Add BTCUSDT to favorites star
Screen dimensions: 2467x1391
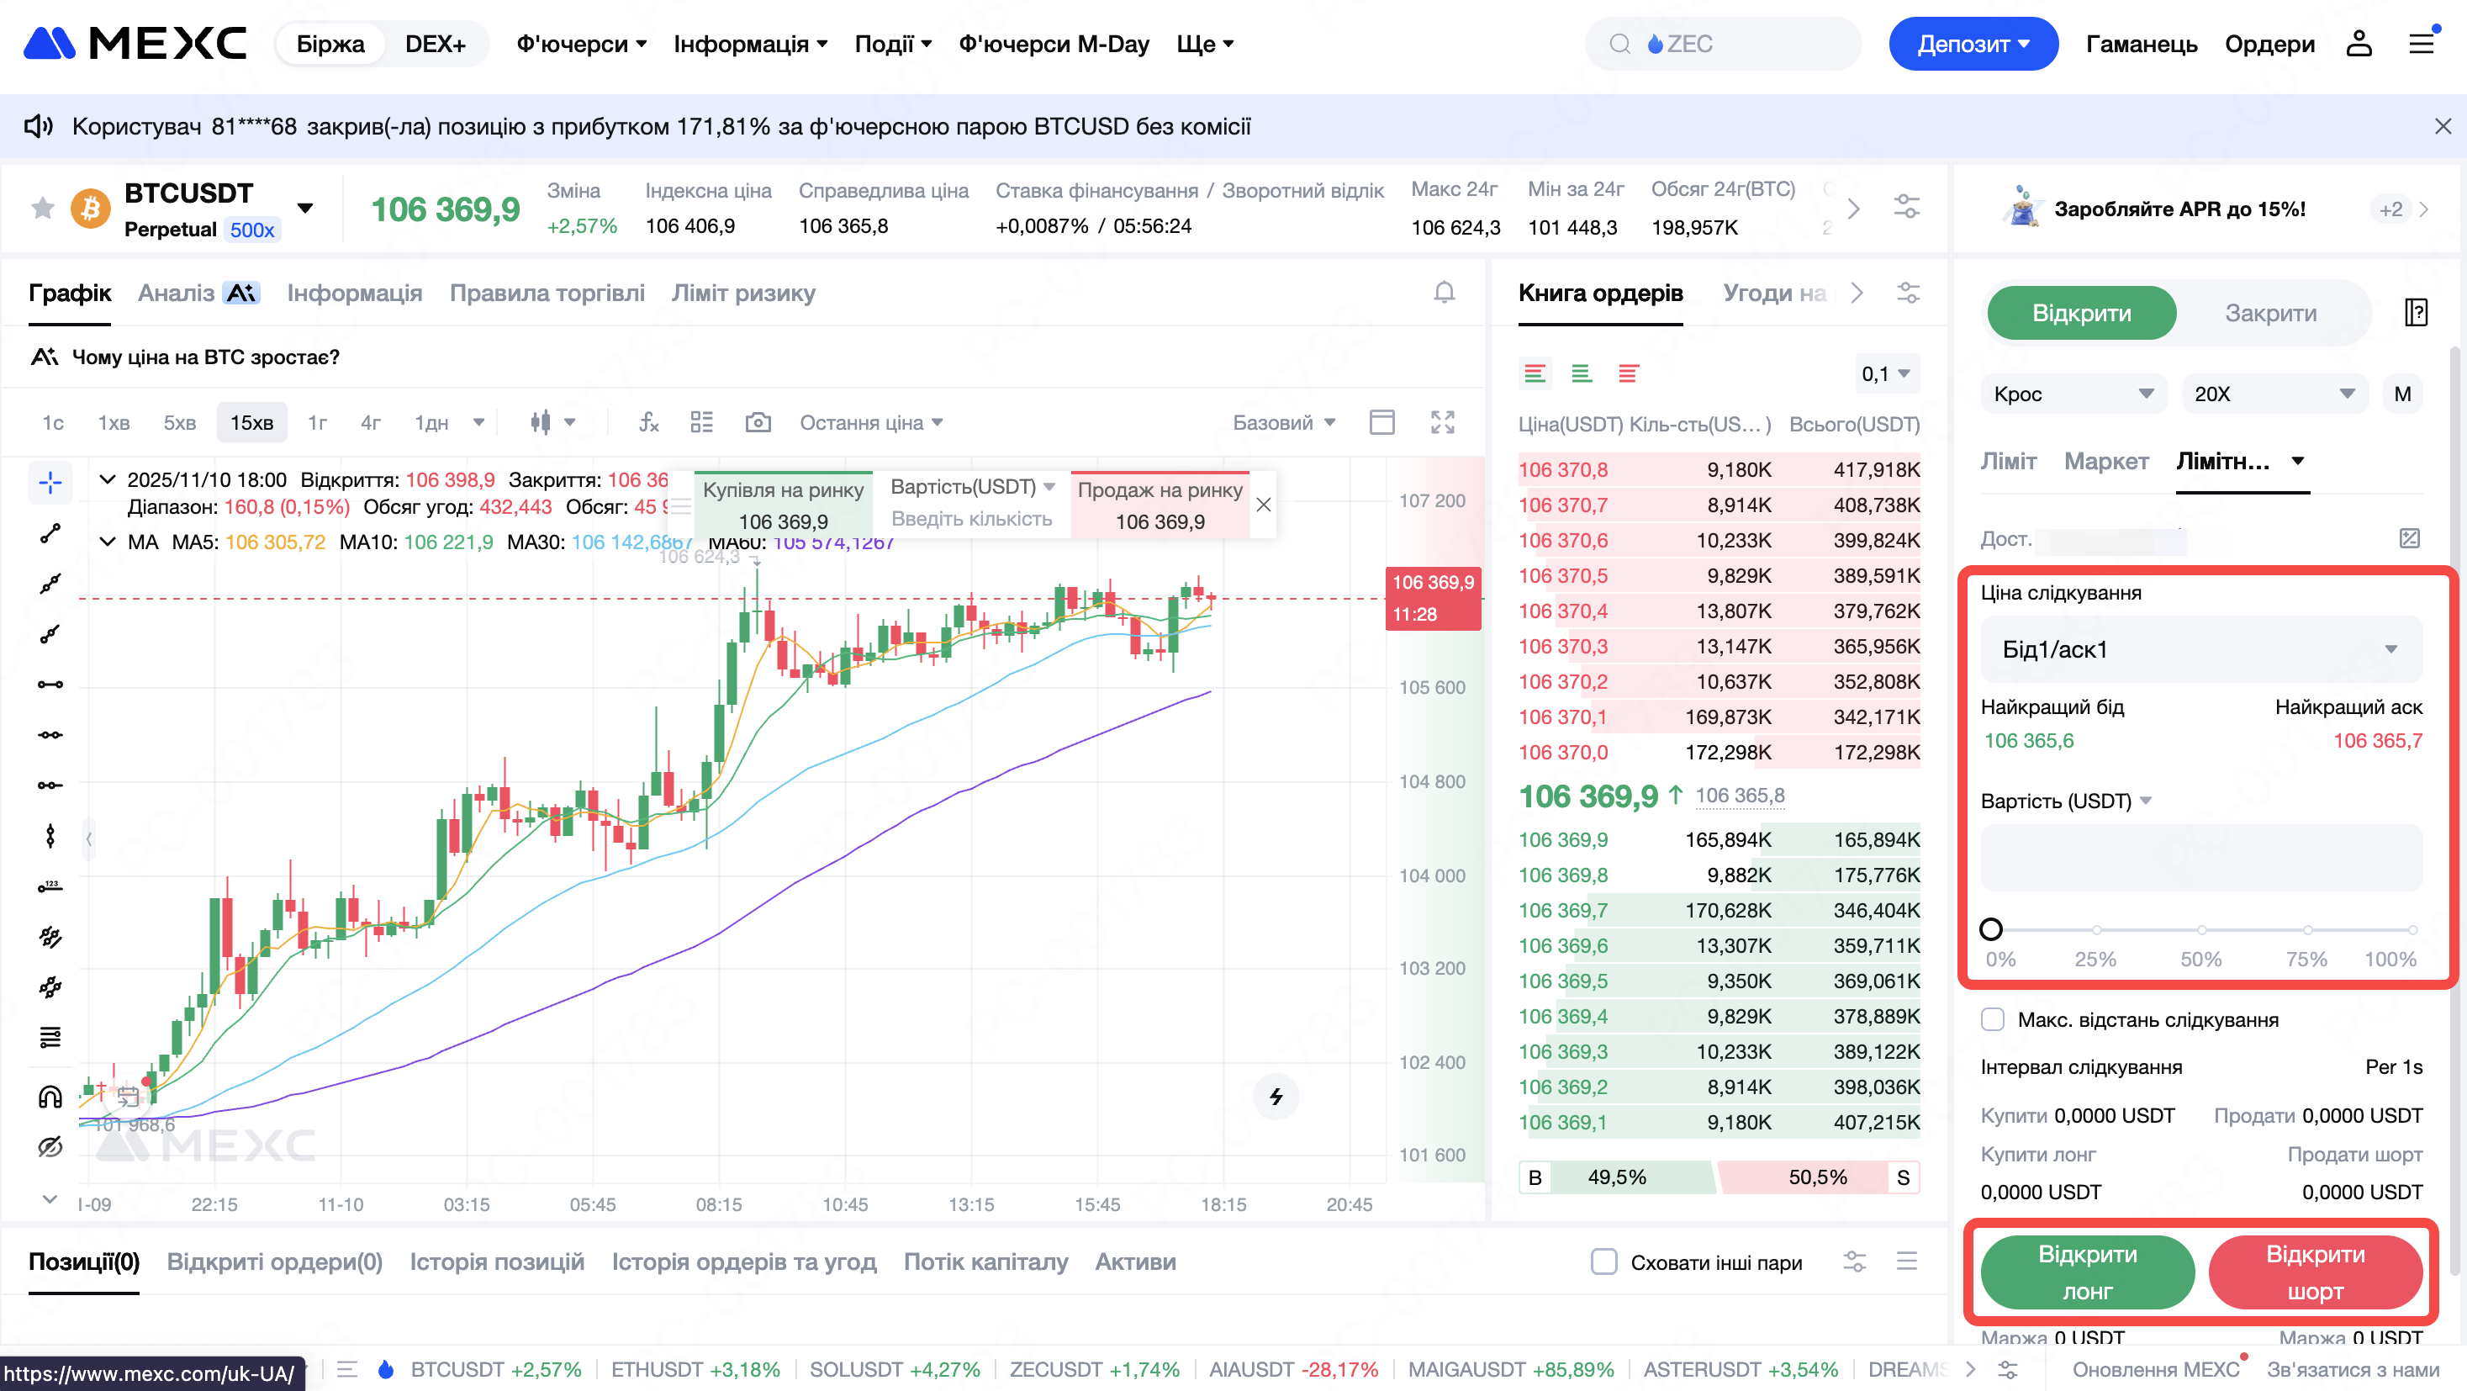click(x=43, y=208)
